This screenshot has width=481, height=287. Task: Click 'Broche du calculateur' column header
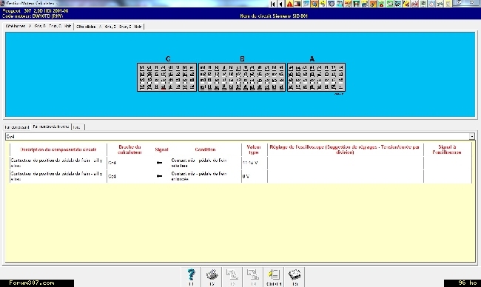coord(129,149)
